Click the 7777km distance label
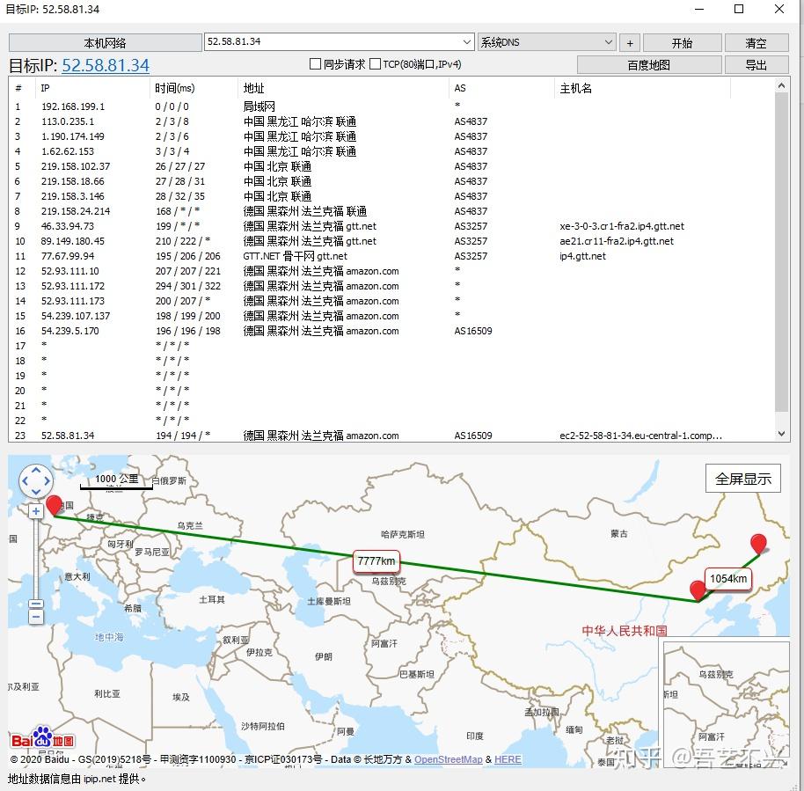The width and height of the screenshot is (804, 791). [376, 561]
